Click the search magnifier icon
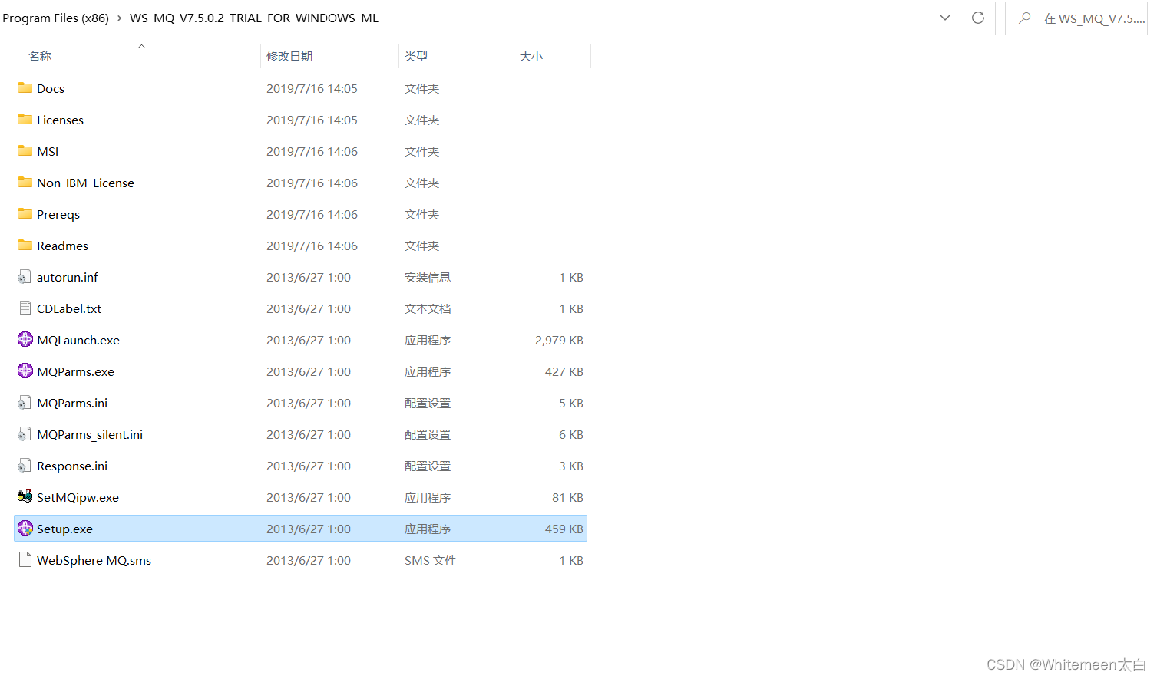Viewport: 1157px width, 679px height. pyautogui.click(x=1024, y=18)
